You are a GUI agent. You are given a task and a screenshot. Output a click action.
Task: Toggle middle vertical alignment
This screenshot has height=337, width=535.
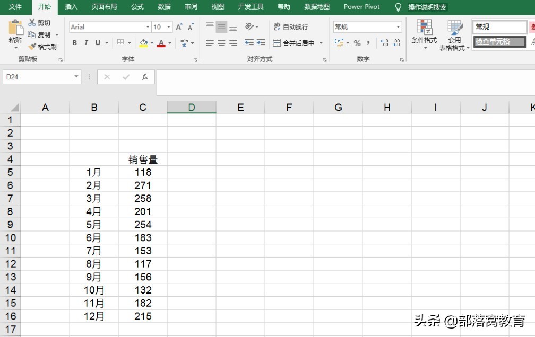tap(221, 26)
